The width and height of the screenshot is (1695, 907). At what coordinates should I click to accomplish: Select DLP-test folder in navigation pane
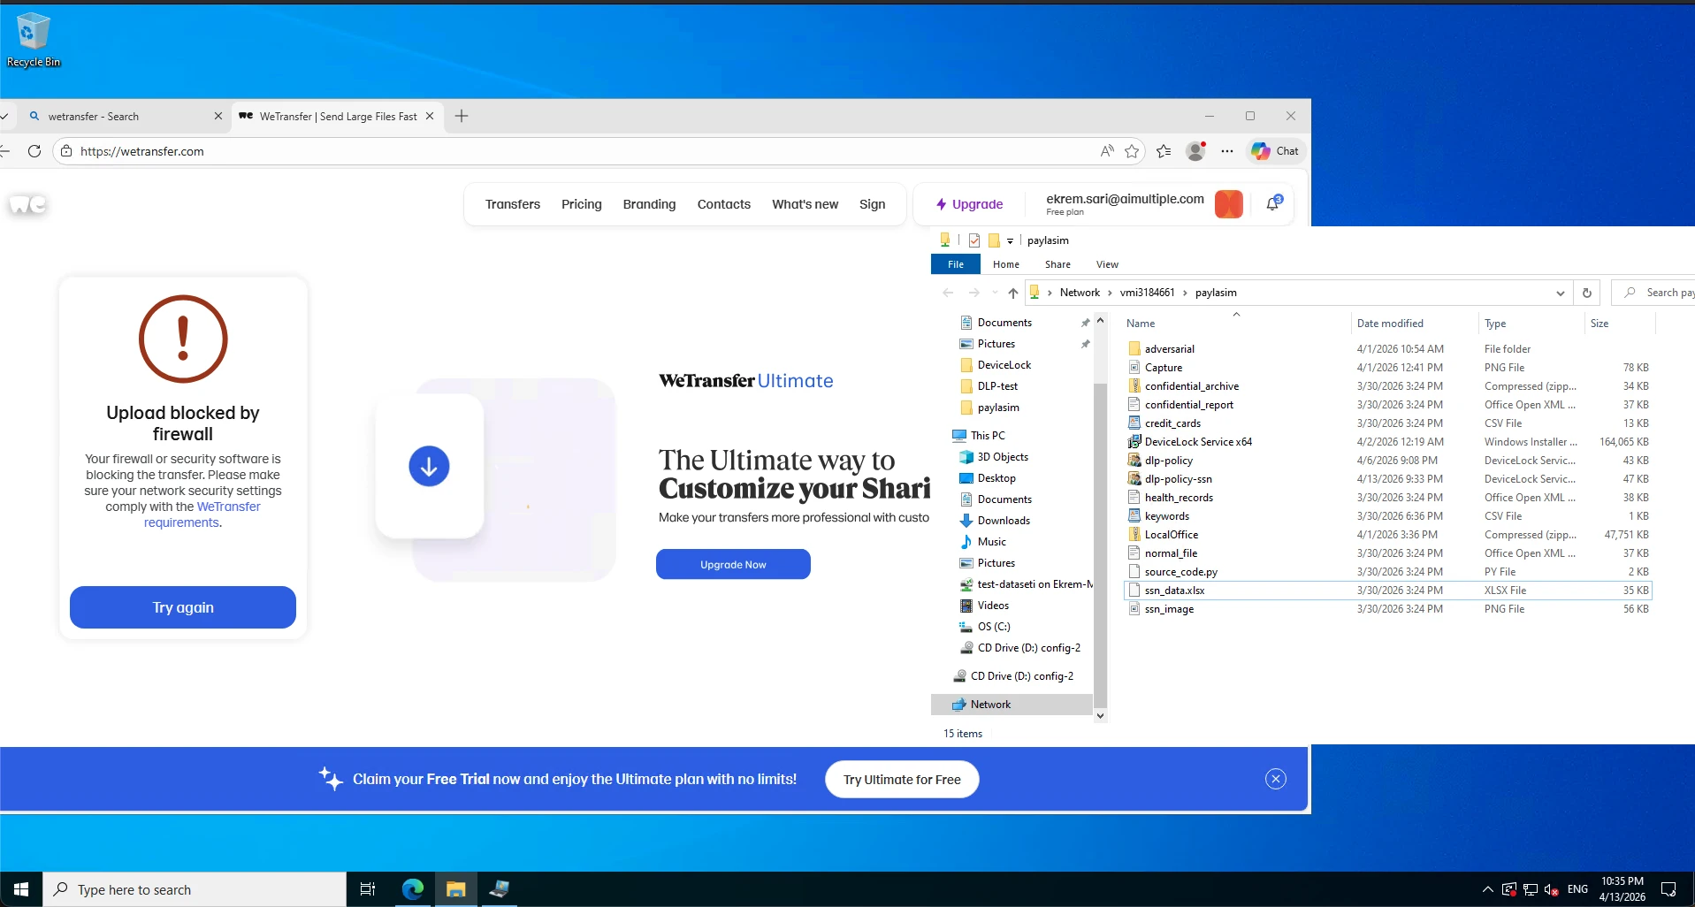(x=997, y=386)
